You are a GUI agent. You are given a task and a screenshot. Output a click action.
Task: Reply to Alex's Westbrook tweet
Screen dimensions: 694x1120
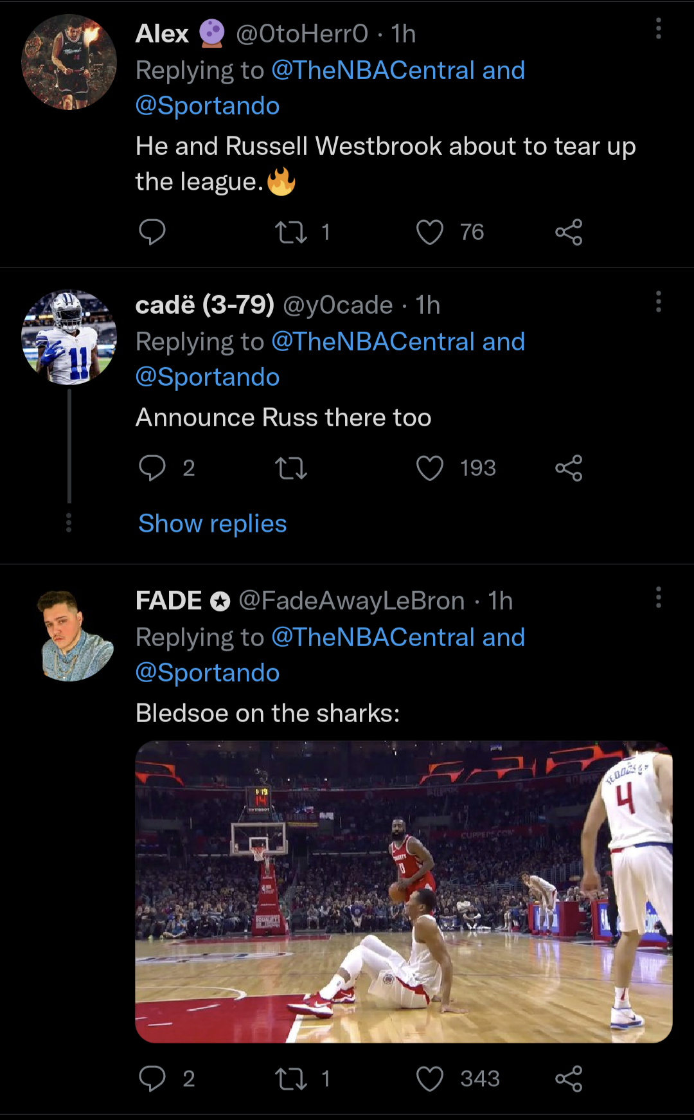click(x=152, y=232)
